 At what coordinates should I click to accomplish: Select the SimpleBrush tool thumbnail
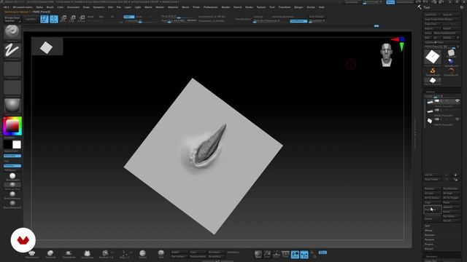(x=433, y=71)
